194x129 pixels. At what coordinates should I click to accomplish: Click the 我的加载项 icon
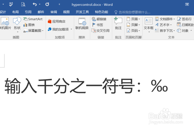49,29
